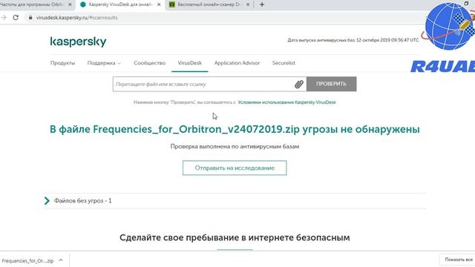Image resolution: width=475 pixels, height=267 pixels.
Task: Open Securelist navigation link
Action: 284,63
